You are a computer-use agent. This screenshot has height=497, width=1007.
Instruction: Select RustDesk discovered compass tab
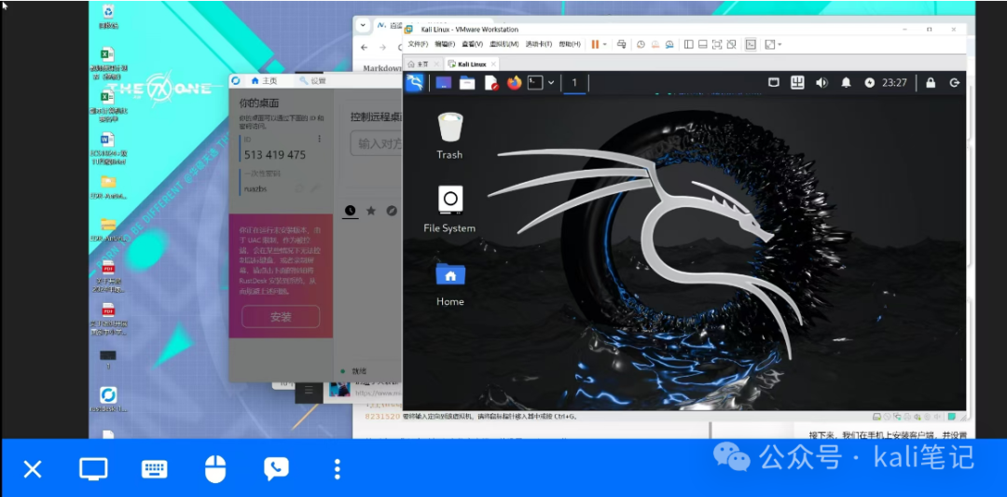click(x=392, y=211)
